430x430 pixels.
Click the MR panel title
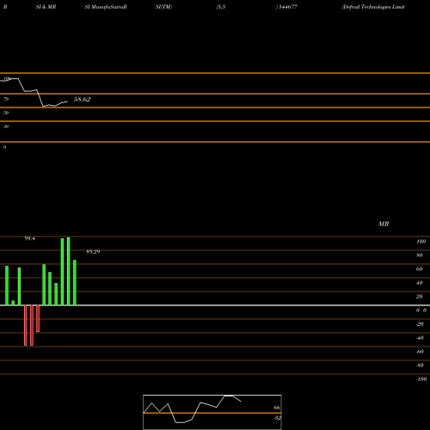pyautogui.click(x=384, y=224)
